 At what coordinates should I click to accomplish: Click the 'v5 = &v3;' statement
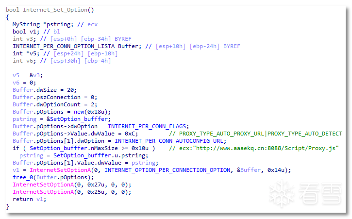click(x=28, y=75)
